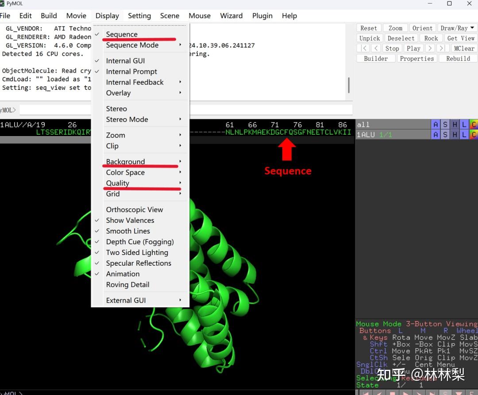Viewport: 478px width, 395px height.
Task: Click the Deselect button
Action: [x=401, y=38]
